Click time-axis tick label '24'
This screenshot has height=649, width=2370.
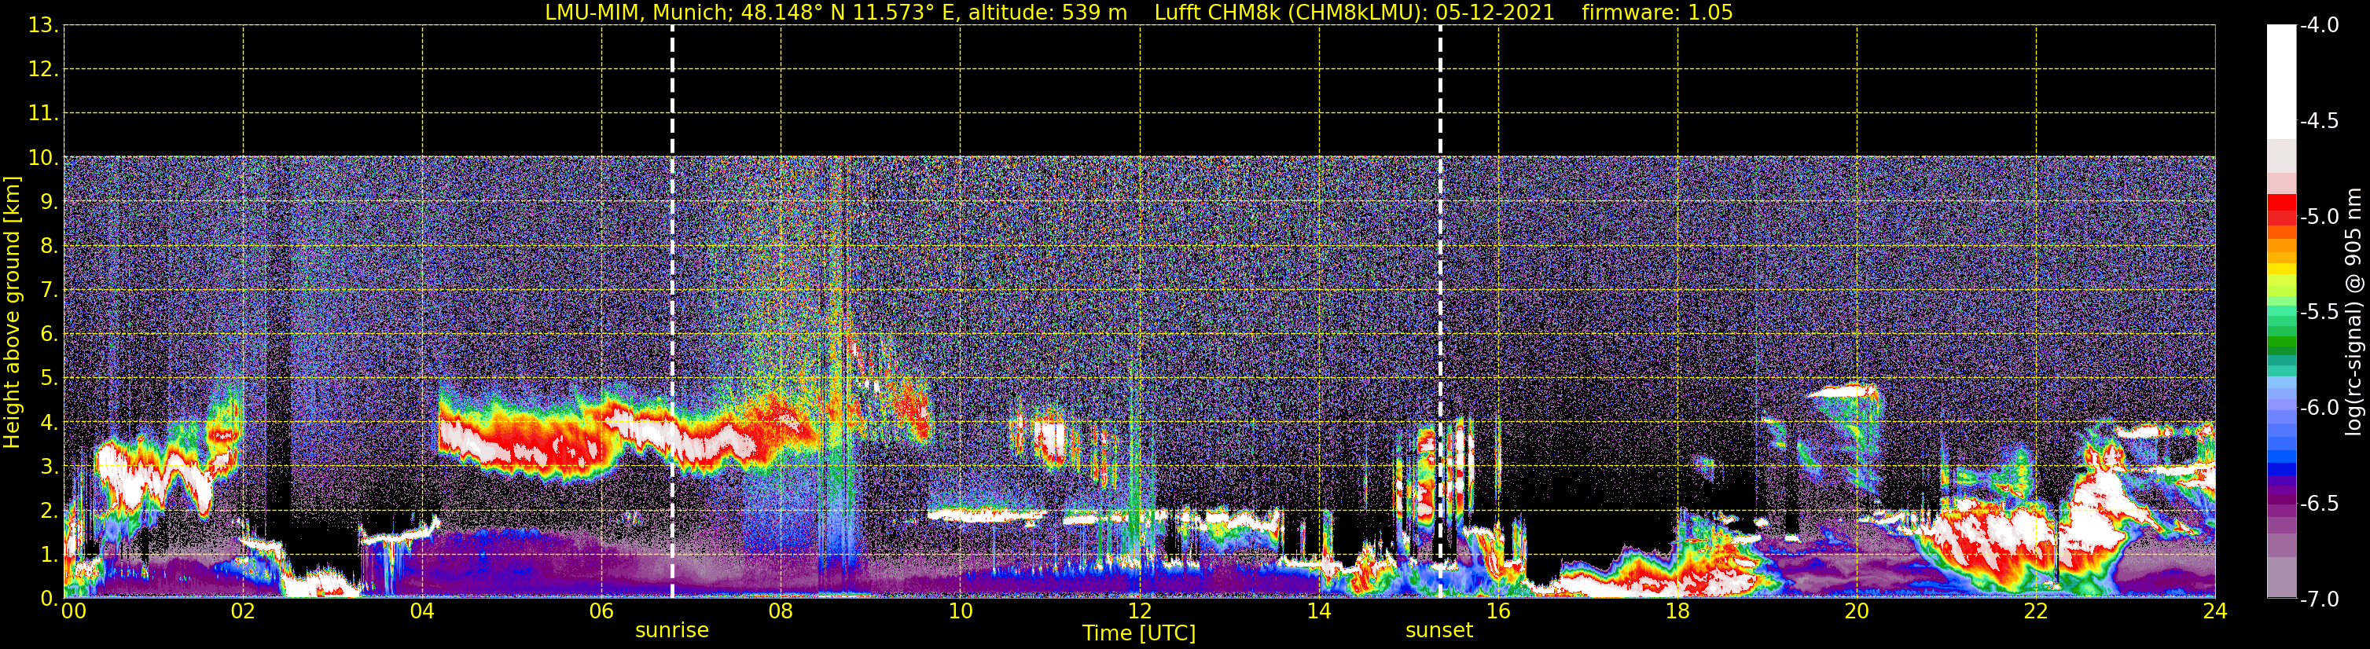click(x=2214, y=612)
